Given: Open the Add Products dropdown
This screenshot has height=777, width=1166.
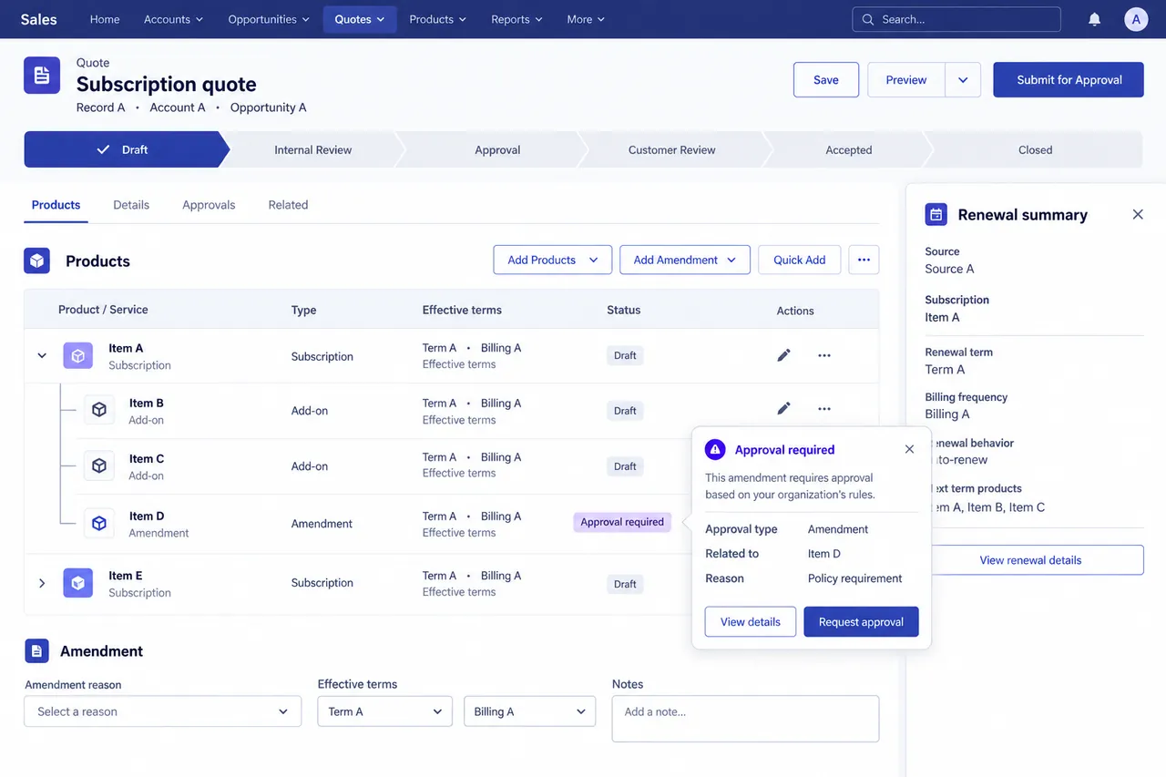Looking at the screenshot, I should click(x=552, y=260).
